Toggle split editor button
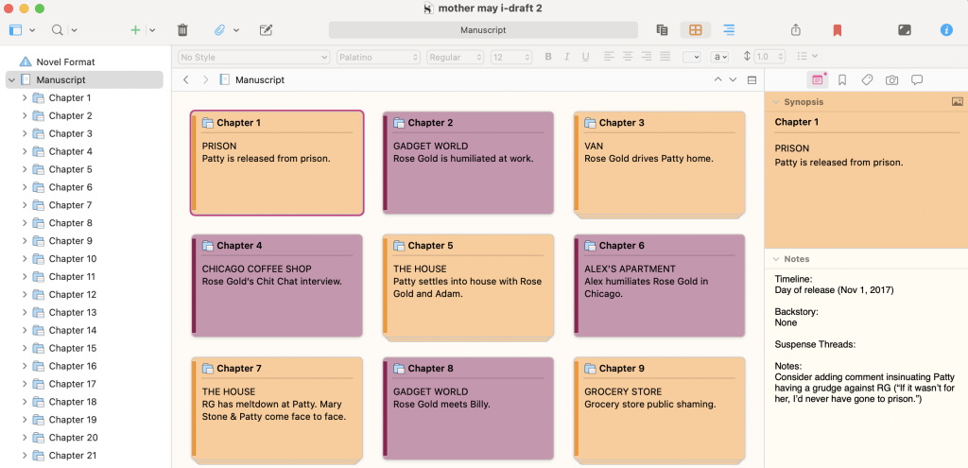 point(752,79)
